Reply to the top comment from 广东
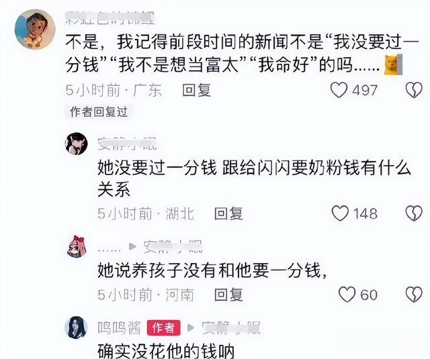 click(196, 91)
